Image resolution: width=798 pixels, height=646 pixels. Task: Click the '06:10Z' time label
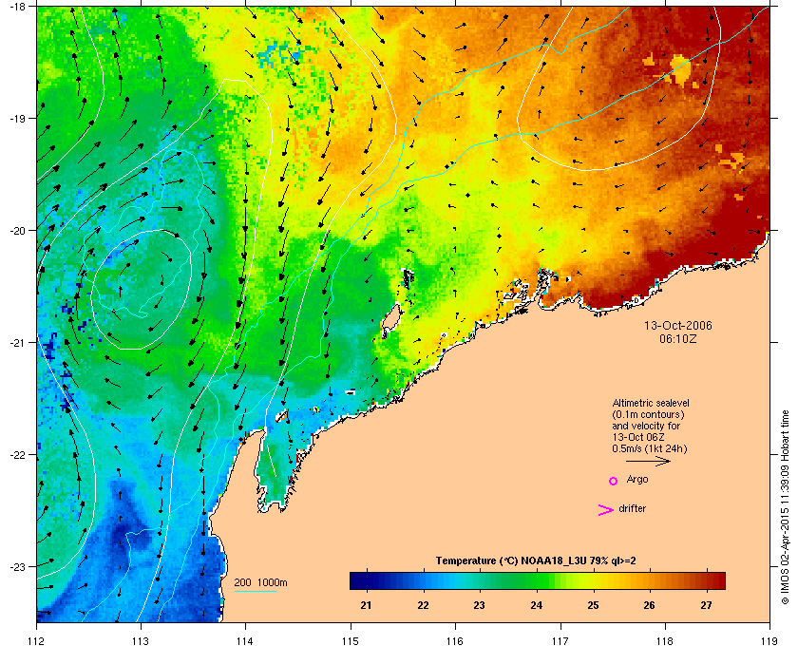coord(678,338)
